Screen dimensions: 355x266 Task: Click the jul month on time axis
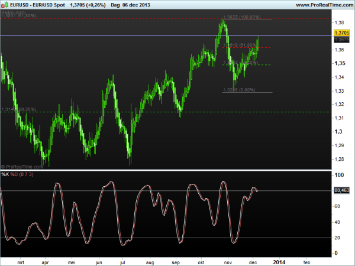pyautogui.click(x=122, y=262)
